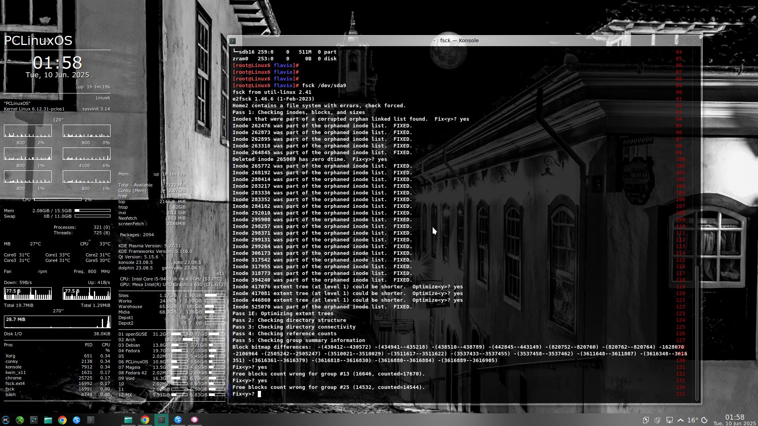Switch to the running Dolphin file manager task
Image resolution: width=758 pixels, height=426 pixels.
coord(128,420)
